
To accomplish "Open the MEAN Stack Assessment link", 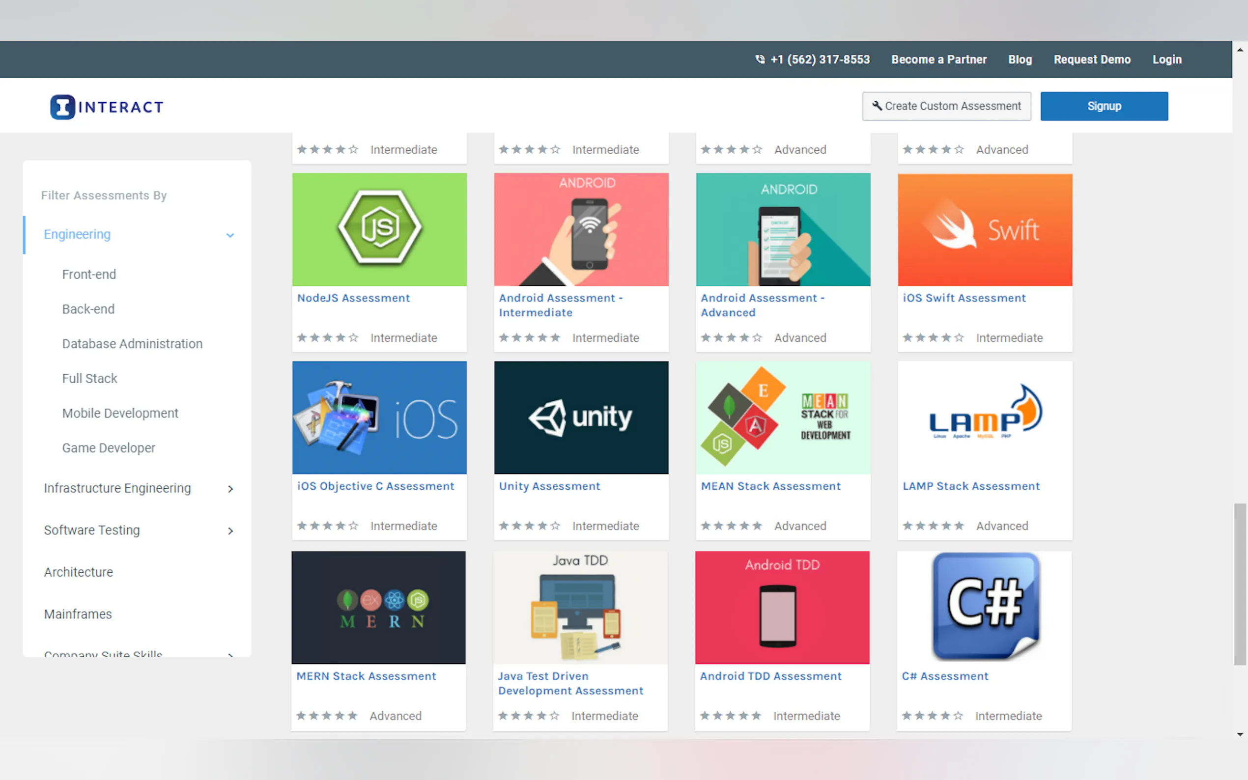I will (x=770, y=486).
